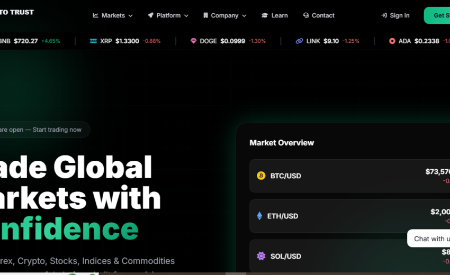Select the DOGE price $0.0999
The image size is (450, 275).
click(233, 41)
